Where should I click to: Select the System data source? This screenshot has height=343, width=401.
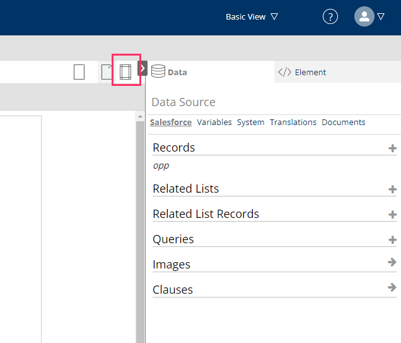click(x=250, y=122)
